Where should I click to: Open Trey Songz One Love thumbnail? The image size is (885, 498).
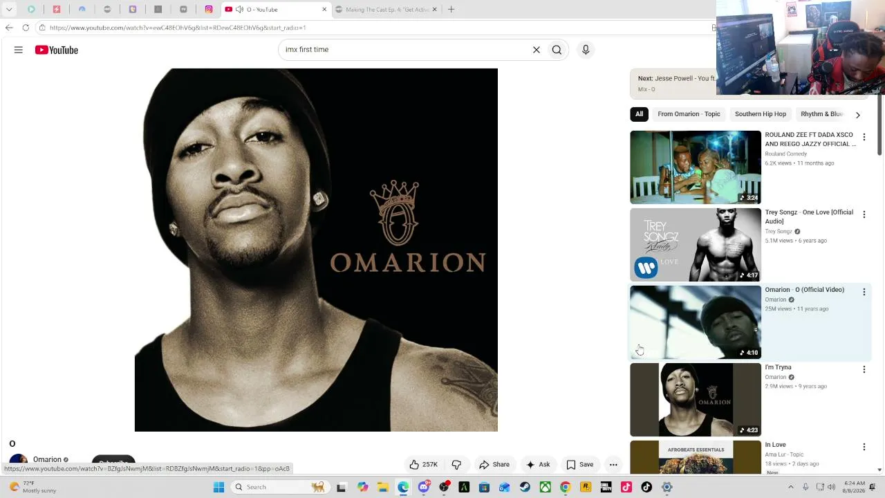point(696,245)
